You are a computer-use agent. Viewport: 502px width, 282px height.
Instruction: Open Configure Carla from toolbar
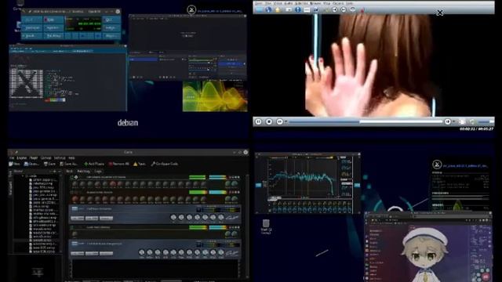pyautogui.click(x=164, y=164)
